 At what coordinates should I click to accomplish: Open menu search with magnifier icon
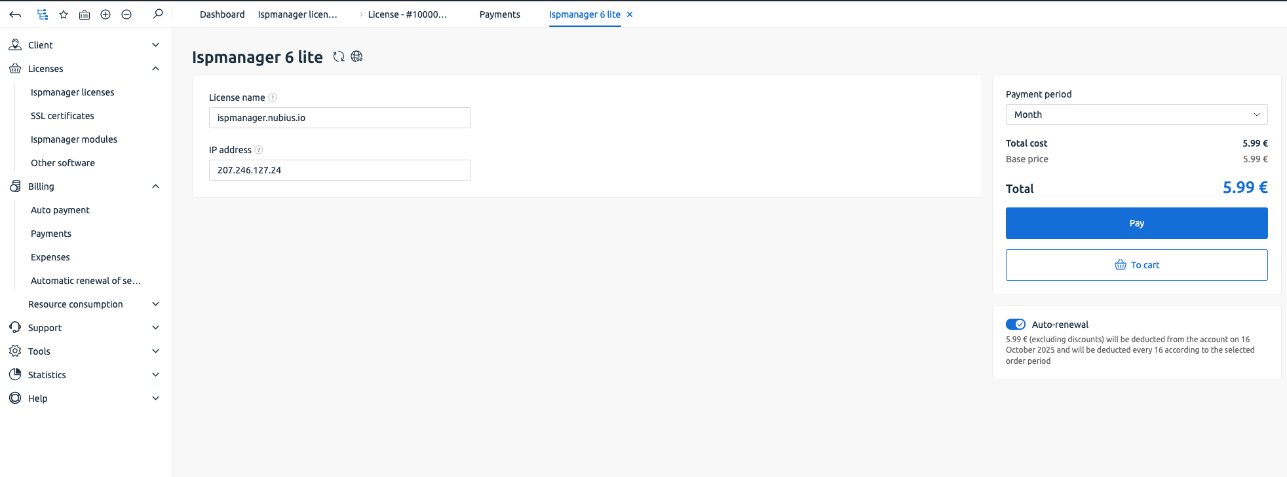click(x=158, y=14)
